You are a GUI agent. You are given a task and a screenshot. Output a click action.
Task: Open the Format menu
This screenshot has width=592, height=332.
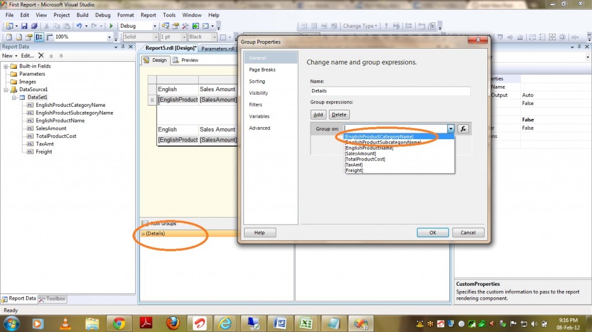125,15
